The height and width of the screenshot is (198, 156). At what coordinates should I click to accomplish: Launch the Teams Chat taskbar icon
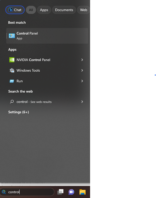pyautogui.click(x=71, y=192)
